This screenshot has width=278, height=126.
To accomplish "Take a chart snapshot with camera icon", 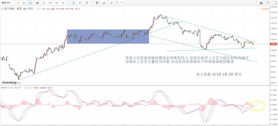I will click(261, 3).
